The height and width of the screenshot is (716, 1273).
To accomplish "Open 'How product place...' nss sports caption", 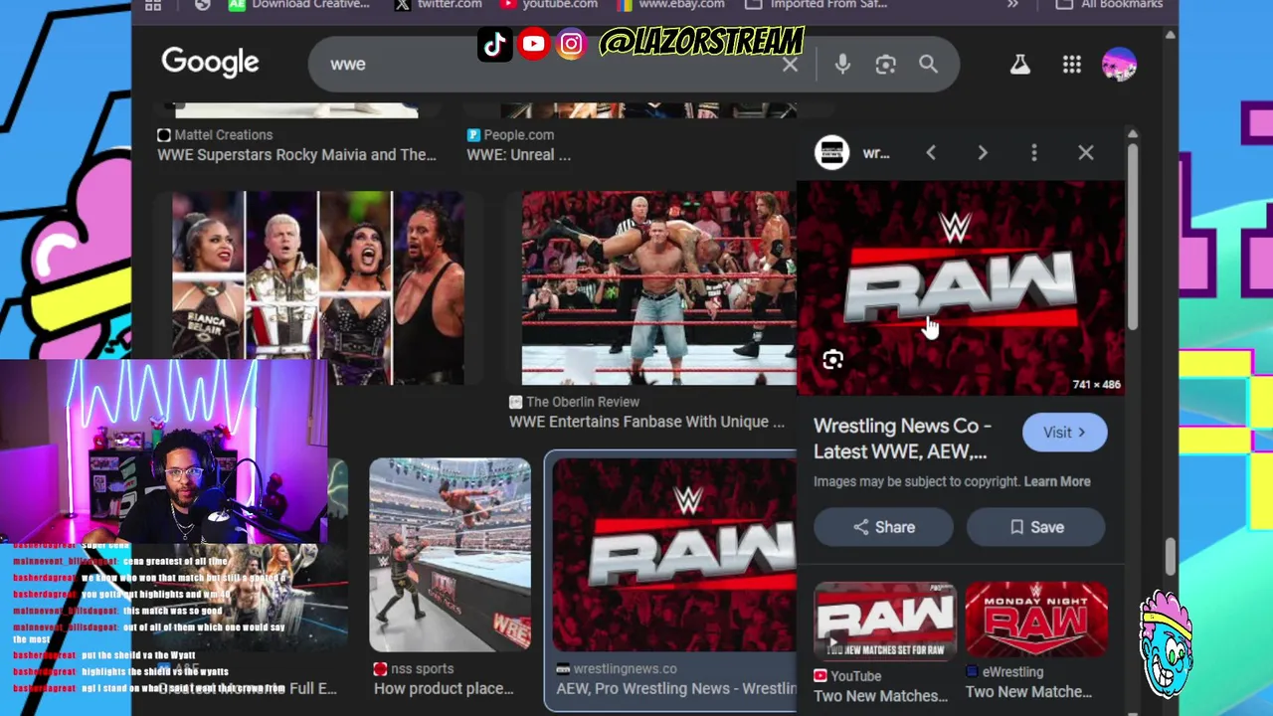I will click(x=444, y=688).
